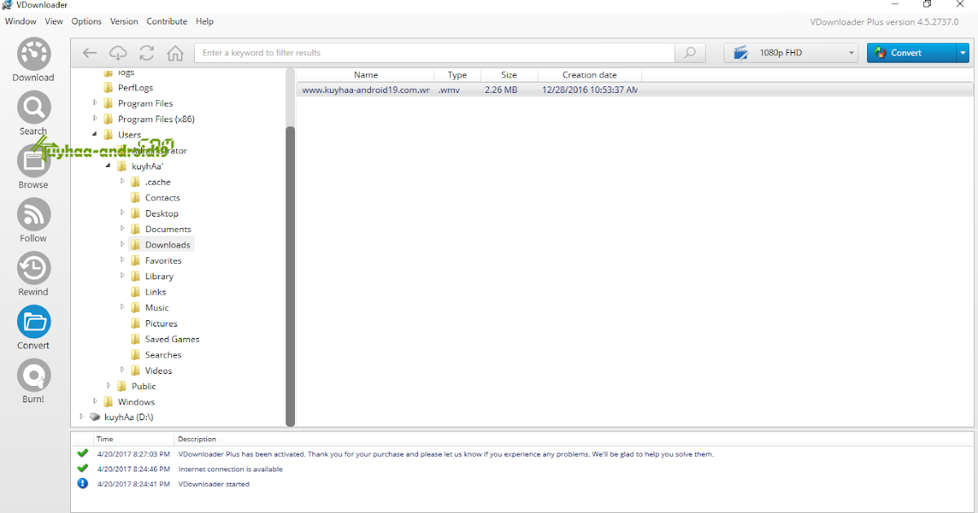Click the green check beside activation message
Screen dimensions: 978x513
[82, 454]
